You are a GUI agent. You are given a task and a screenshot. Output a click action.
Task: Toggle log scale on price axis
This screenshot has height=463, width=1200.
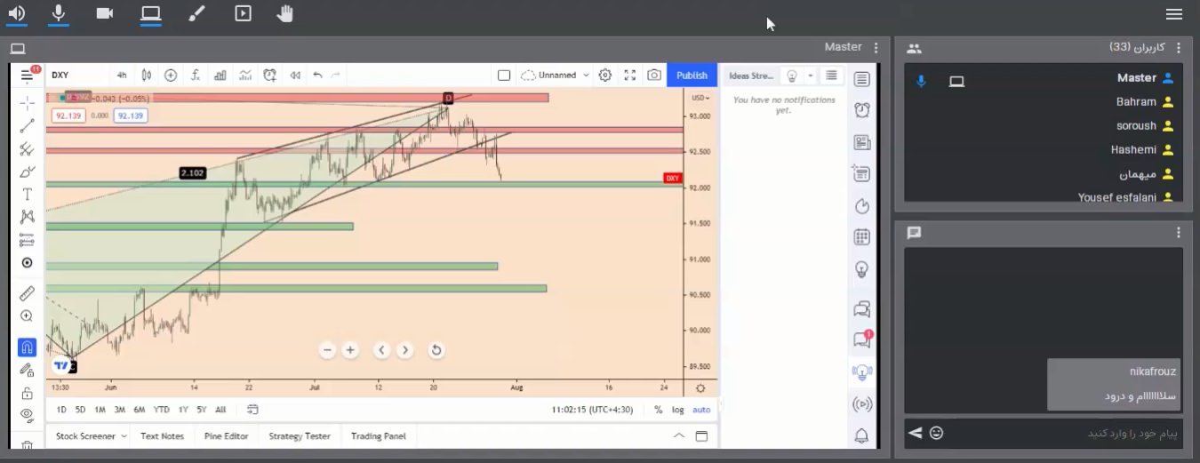pos(678,410)
